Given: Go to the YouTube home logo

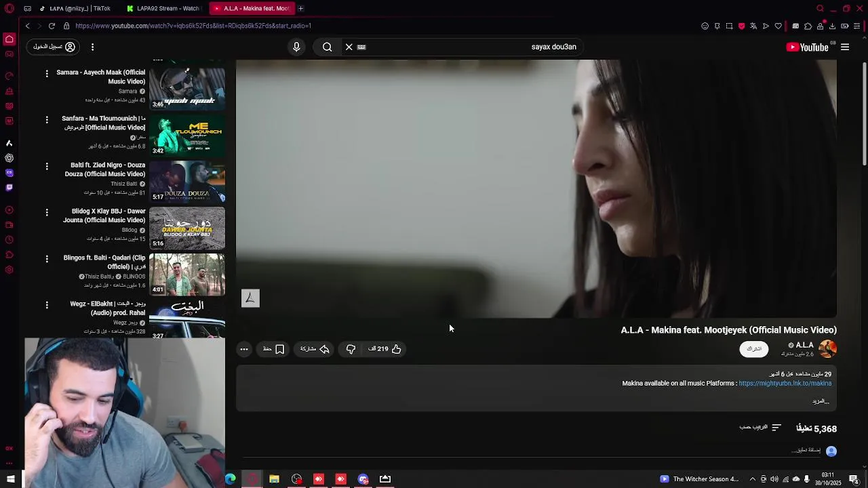Looking at the screenshot, I should pyautogui.click(x=807, y=47).
